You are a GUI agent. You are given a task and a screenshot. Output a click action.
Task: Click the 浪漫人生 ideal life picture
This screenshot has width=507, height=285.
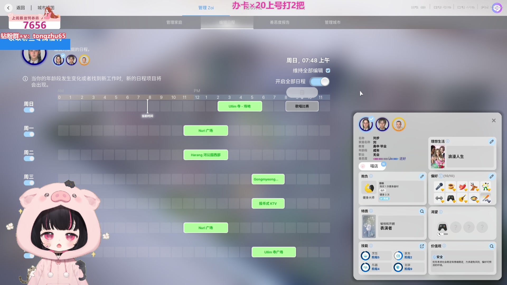(x=438, y=157)
